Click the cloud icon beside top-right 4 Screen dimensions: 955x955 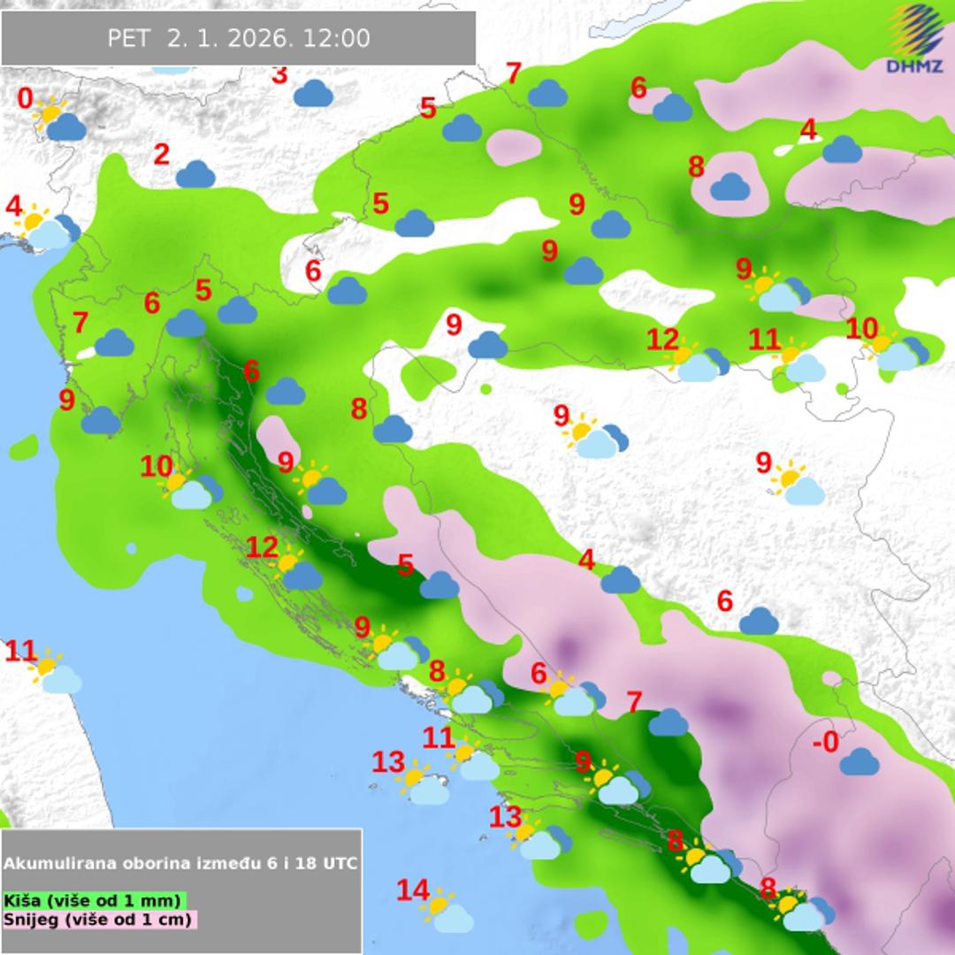click(842, 149)
